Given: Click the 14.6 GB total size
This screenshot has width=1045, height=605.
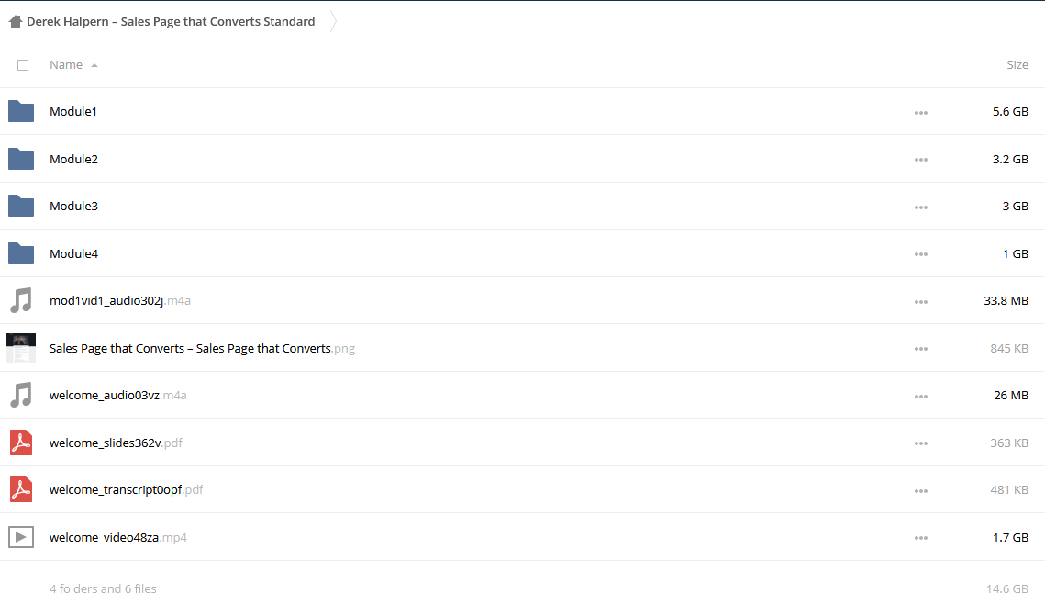Looking at the screenshot, I should point(1007,589).
